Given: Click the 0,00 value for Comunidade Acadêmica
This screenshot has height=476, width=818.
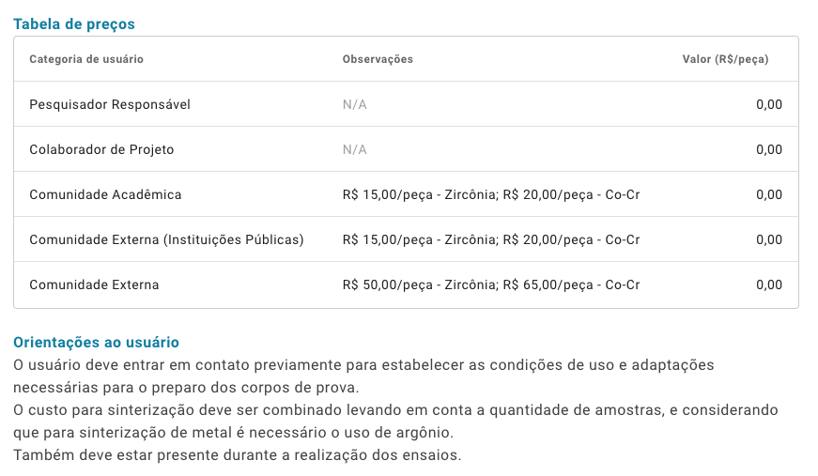Looking at the screenshot, I should 769,194.
